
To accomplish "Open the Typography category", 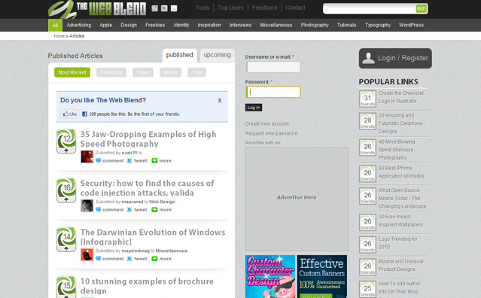I will 378,25.
